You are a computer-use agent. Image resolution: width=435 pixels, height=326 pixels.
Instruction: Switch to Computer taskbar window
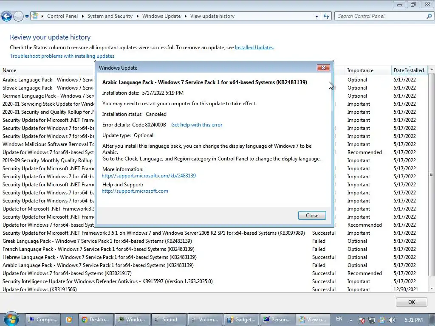42,320
